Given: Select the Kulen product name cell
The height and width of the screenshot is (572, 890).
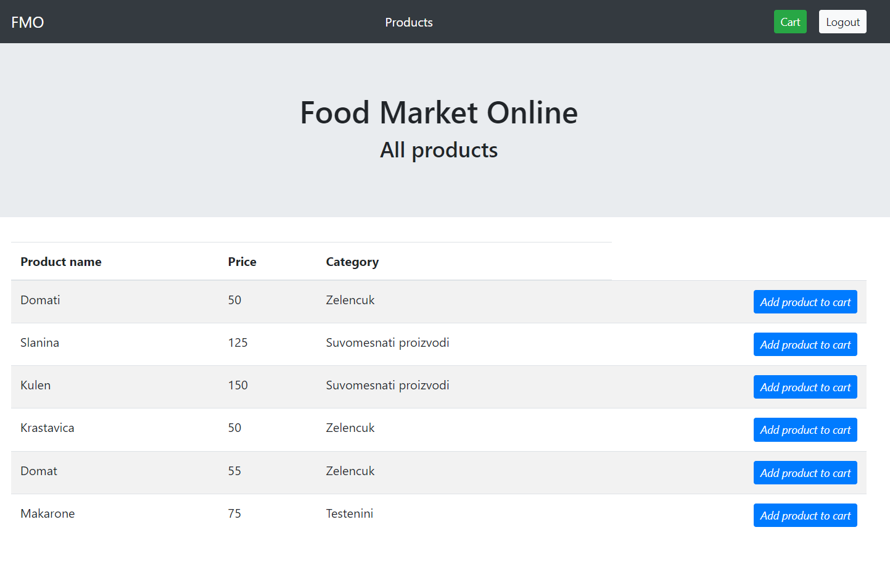Looking at the screenshot, I should (36, 385).
